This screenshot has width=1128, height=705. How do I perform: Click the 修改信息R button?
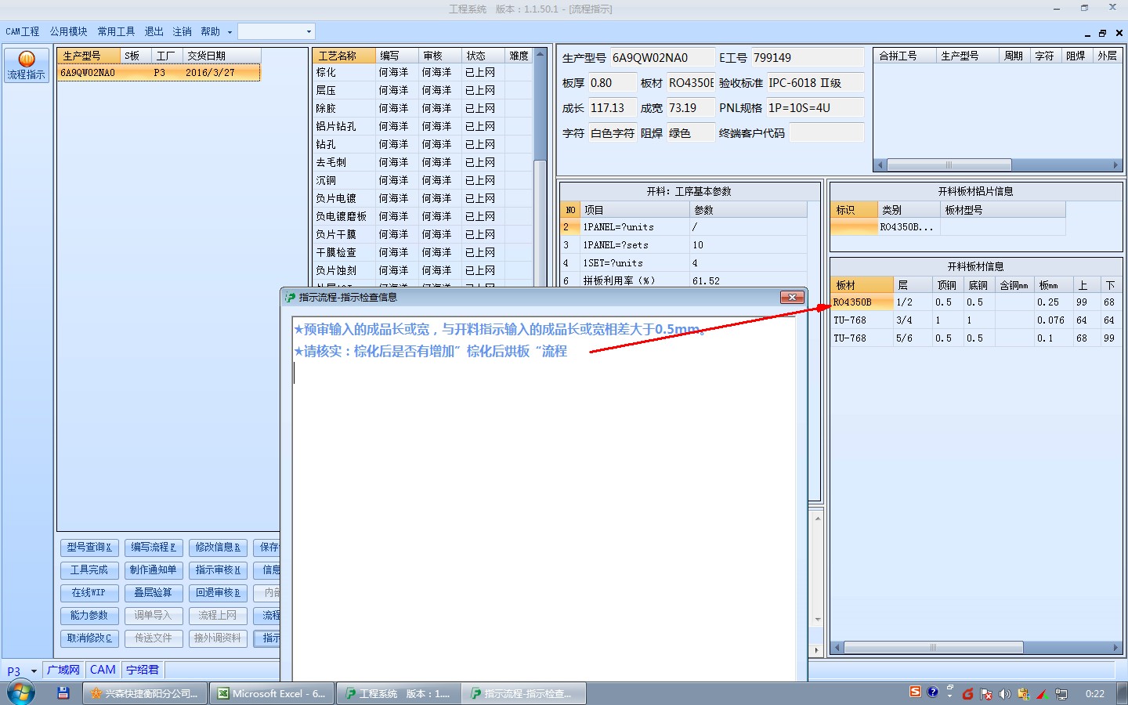tap(218, 548)
